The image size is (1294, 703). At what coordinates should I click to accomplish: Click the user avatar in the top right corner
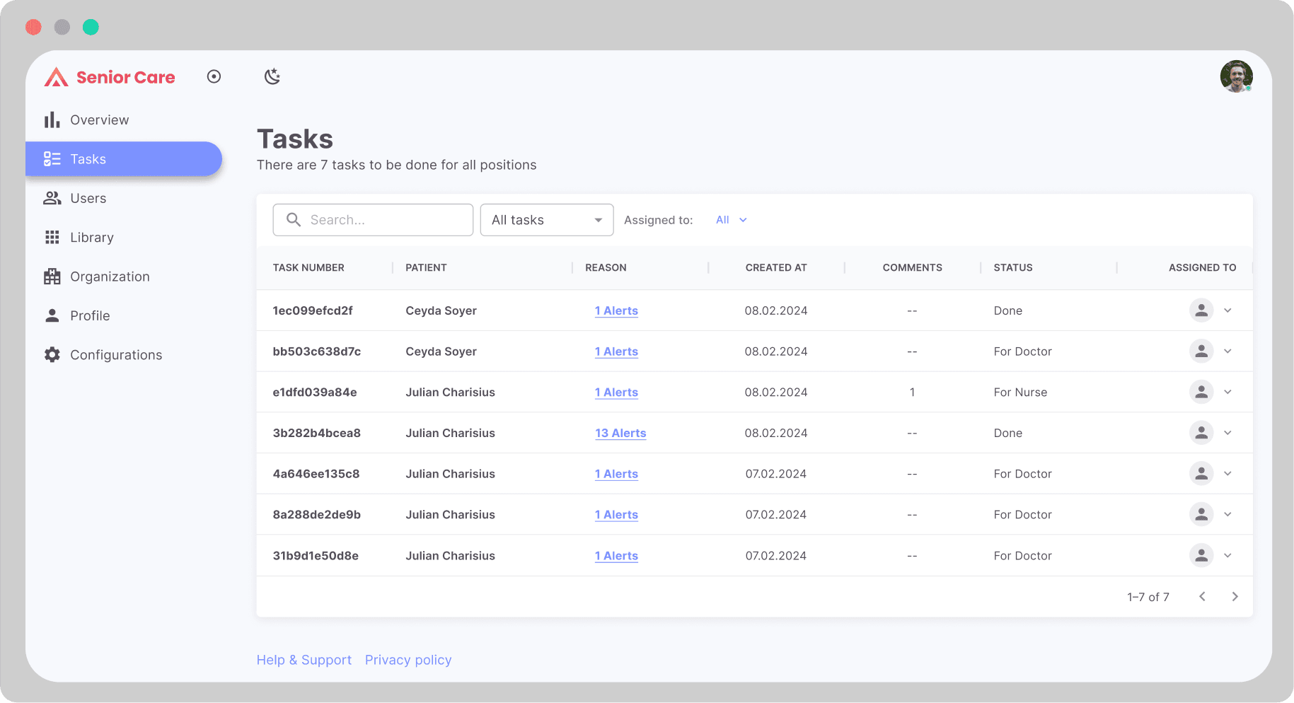[1236, 76]
